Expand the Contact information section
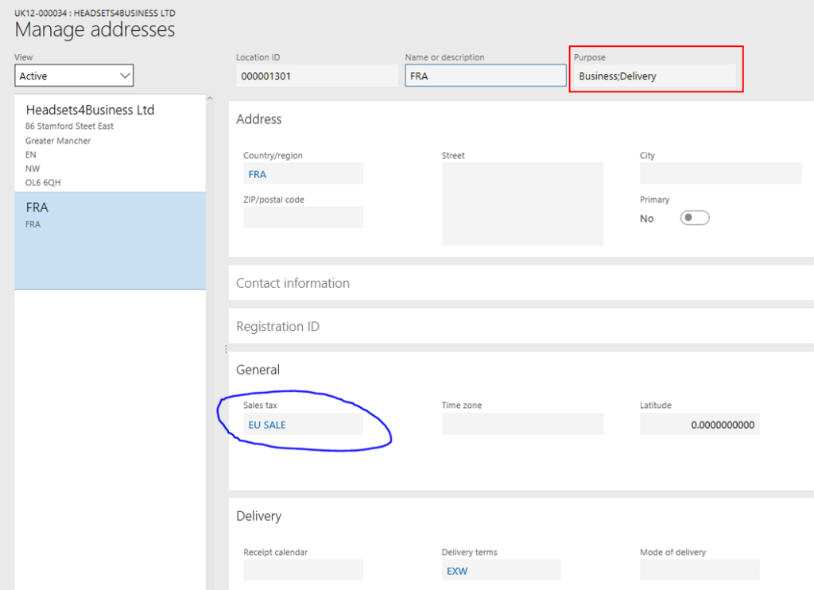Viewport: 814px width, 590px height. coord(293,283)
